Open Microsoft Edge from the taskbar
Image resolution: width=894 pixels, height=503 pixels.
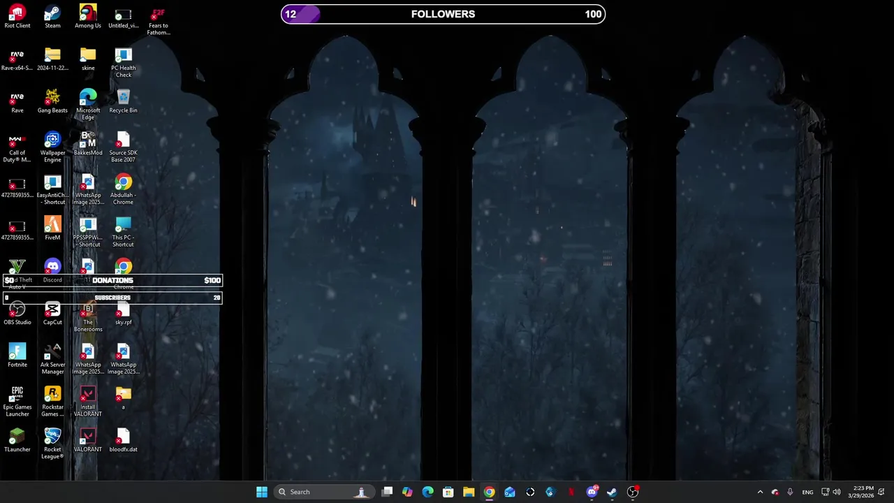pos(427,492)
